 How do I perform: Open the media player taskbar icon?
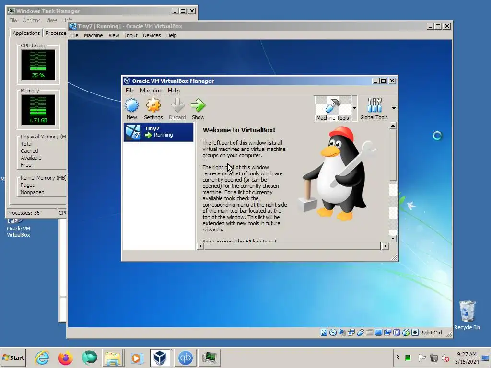pyautogui.click(x=137, y=357)
